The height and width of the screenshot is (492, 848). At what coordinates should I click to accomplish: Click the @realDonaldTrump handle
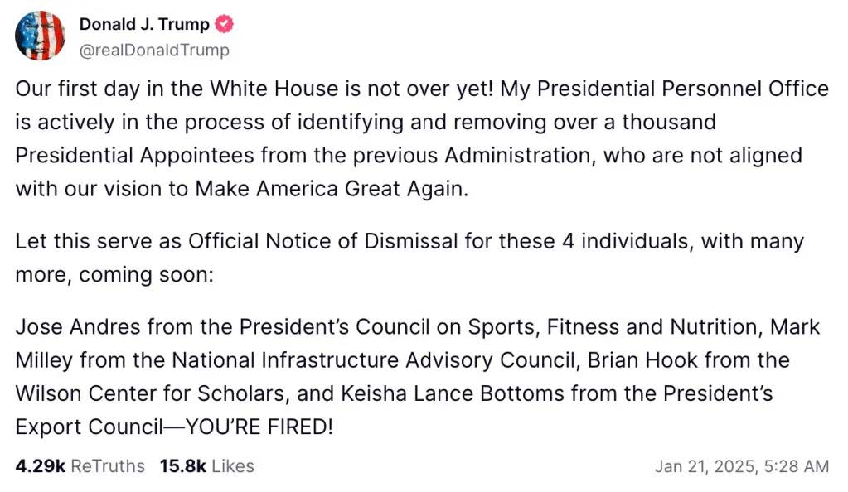154,51
